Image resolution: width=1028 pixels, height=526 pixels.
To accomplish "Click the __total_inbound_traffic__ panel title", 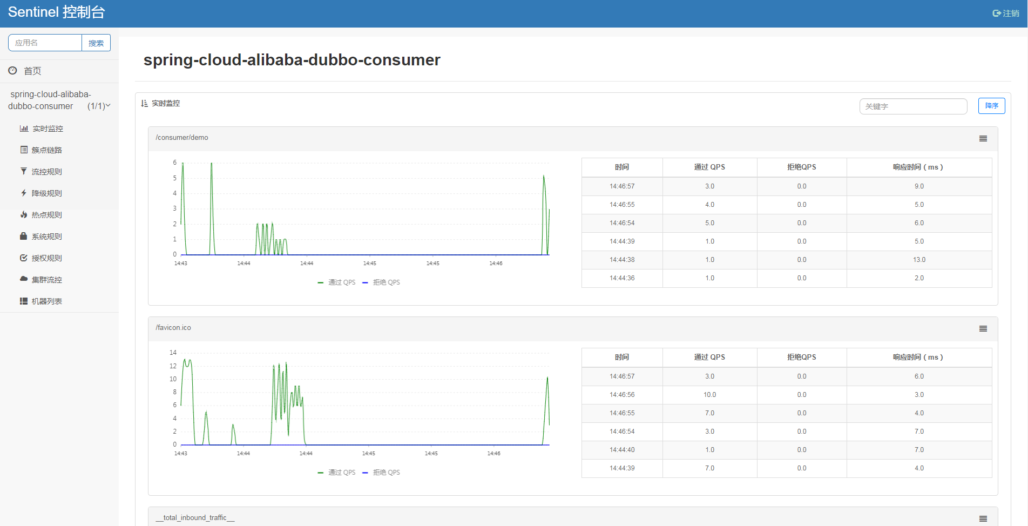I will pyautogui.click(x=195, y=518).
